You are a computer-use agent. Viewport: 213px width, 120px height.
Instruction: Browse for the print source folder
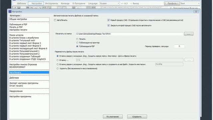click(x=189, y=34)
